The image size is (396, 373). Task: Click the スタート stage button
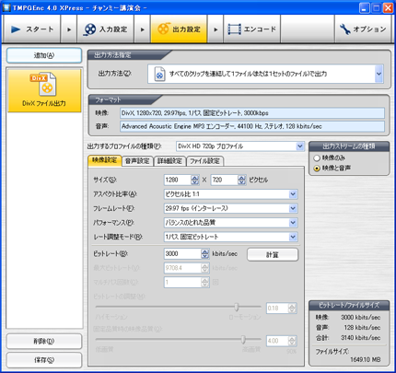tap(31, 29)
